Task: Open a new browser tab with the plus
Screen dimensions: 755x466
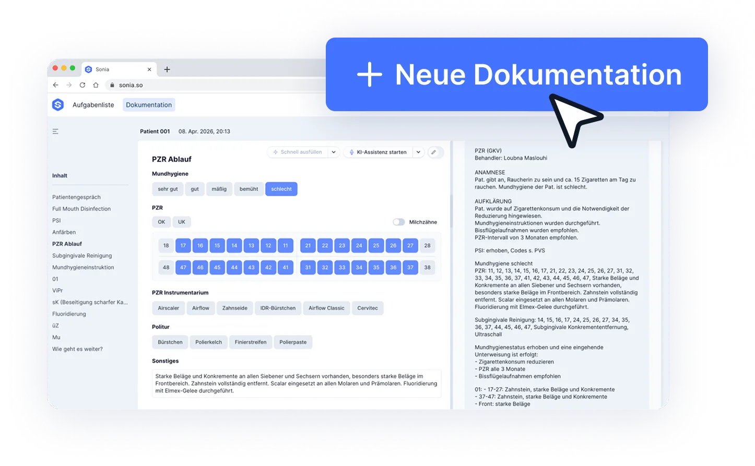Action: 167,69
